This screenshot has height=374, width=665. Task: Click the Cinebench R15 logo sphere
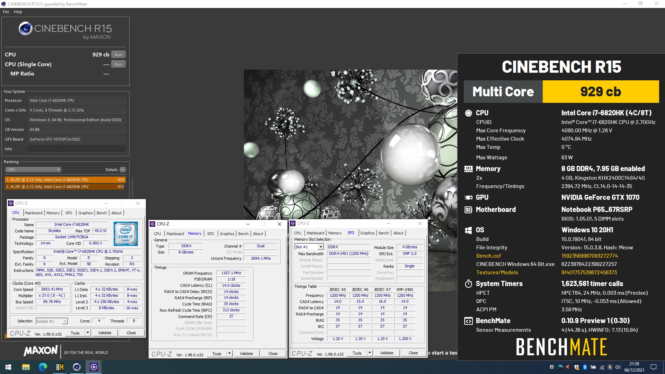[26, 28]
